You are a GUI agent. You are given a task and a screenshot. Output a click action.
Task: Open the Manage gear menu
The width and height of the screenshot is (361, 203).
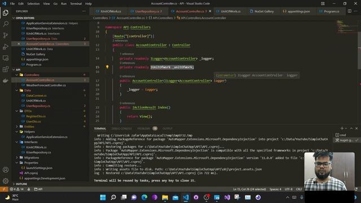(x=6, y=181)
